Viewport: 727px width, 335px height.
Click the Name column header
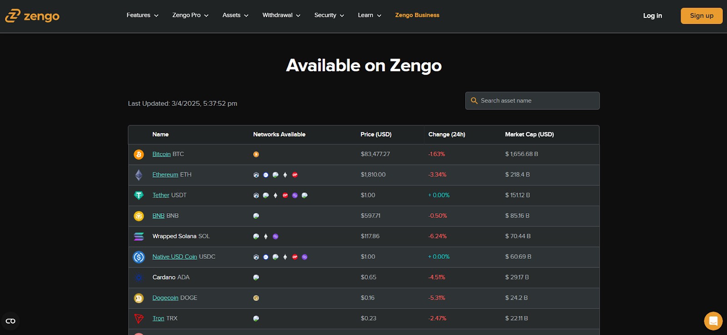[x=160, y=134]
